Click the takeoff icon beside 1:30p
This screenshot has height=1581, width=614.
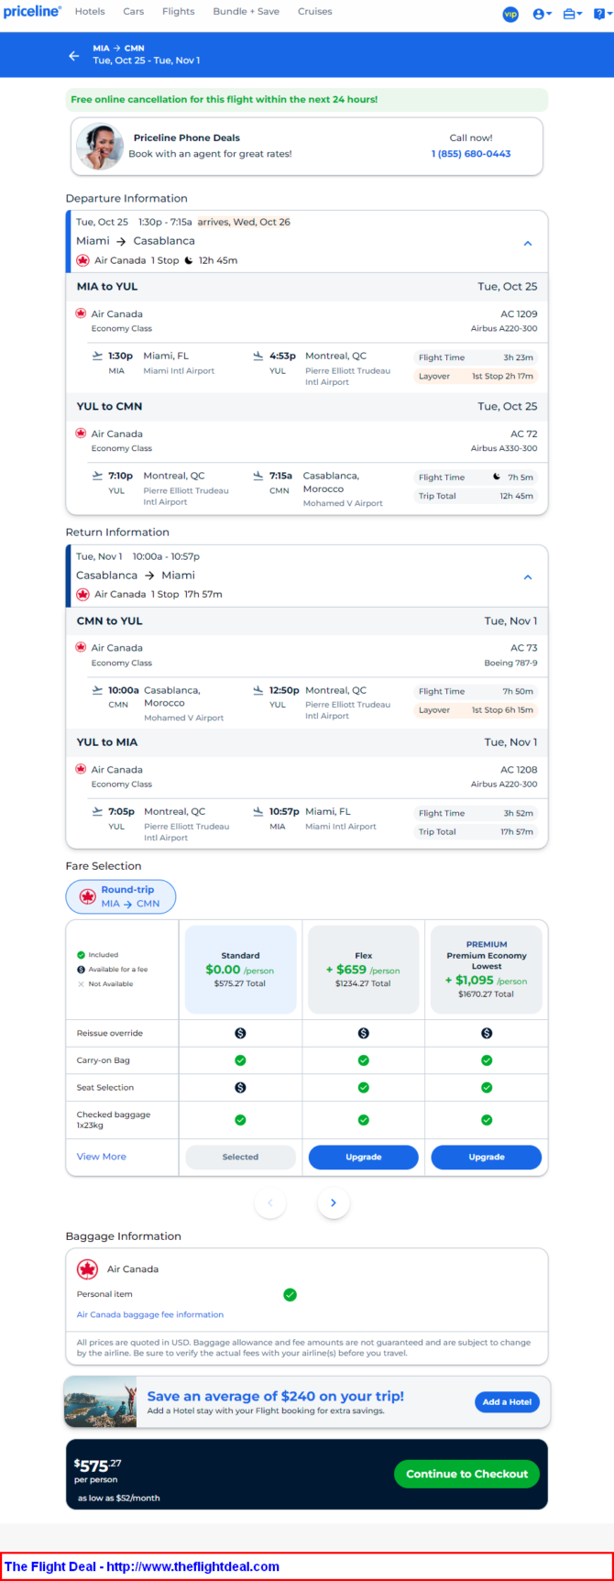[97, 356]
